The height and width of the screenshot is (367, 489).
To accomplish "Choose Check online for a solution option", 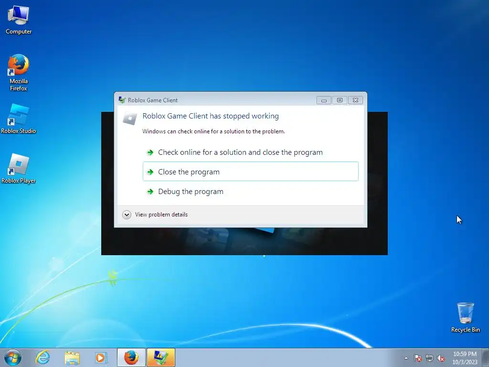I will point(250,152).
